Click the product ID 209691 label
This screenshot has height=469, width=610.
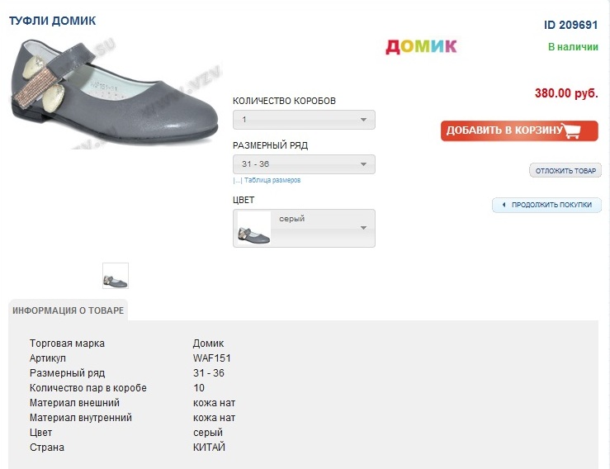[x=570, y=25]
